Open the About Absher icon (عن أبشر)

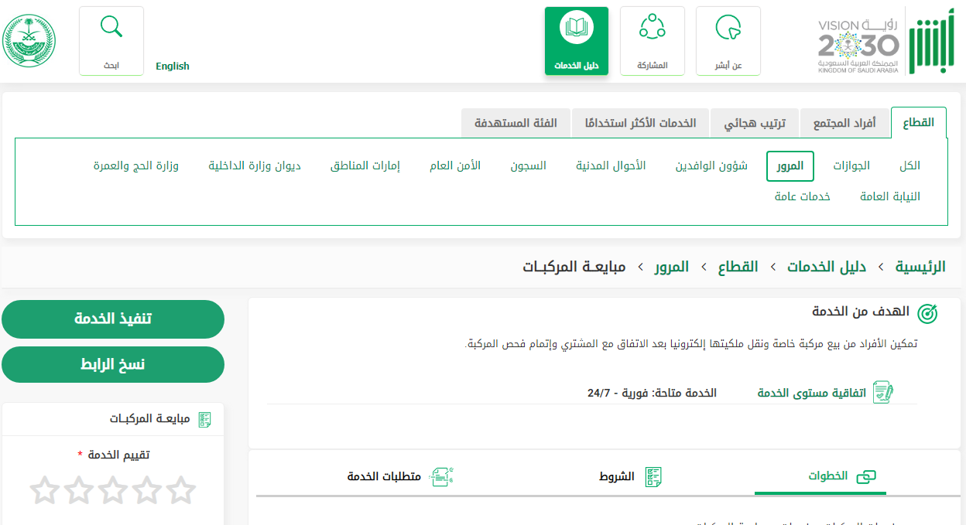728,28
